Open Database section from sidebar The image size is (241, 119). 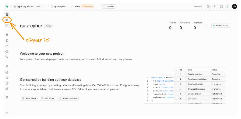point(7,35)
